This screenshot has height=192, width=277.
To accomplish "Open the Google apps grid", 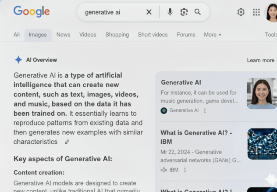I will [256, 12].
